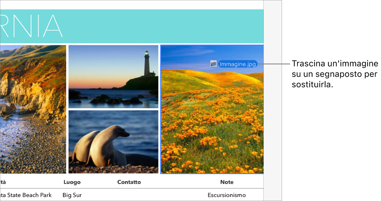The image size is (381, 201).
Task: Select the seal photo on the beach
Action: (x=113, y=142)
